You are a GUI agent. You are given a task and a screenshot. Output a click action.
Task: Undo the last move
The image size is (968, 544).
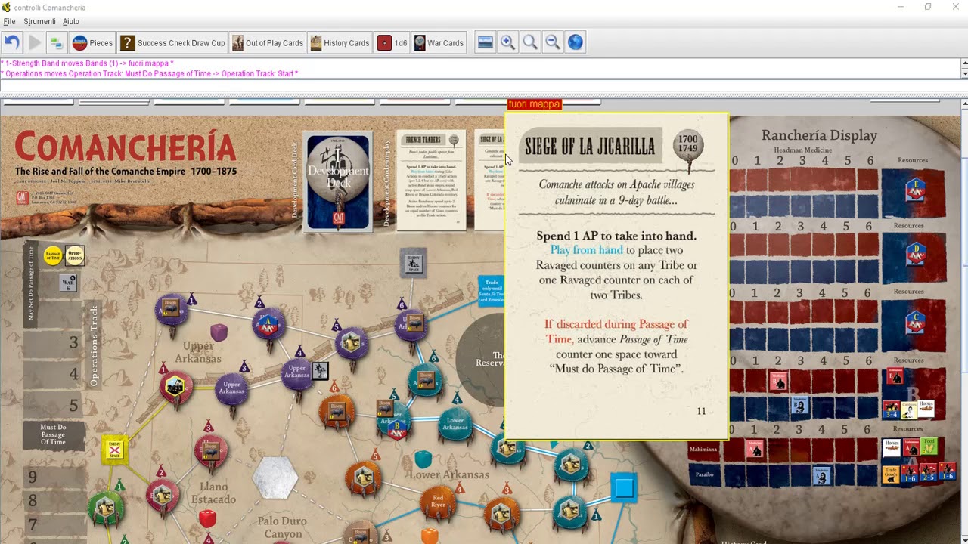(11, 43)
